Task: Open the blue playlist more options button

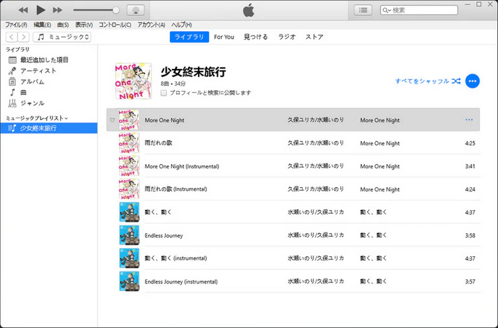Action: tap(472, 81)
